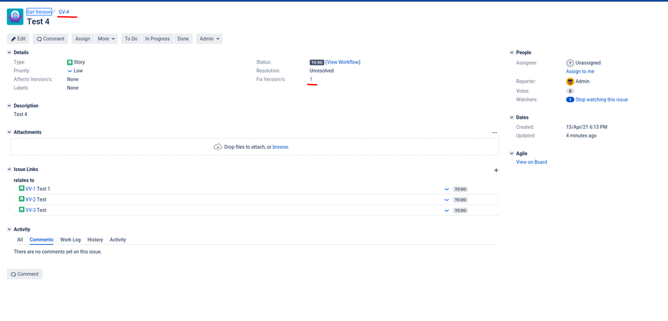This screenshot has height=321, width=668.
Task: Click the Low priority arrow icon in Details
Action: [70, 71]
